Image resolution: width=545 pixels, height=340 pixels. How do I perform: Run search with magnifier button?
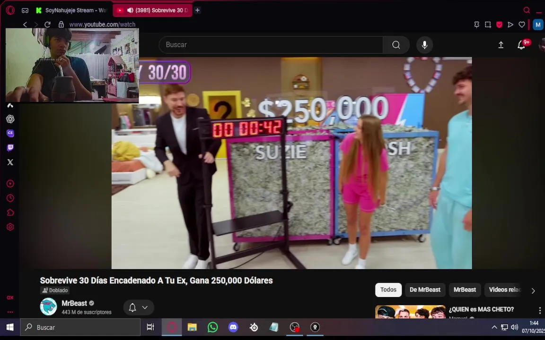coord(396,45)
